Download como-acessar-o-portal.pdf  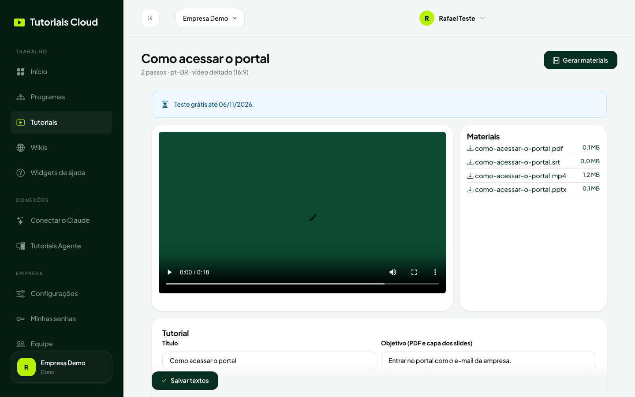coord(515,148)
